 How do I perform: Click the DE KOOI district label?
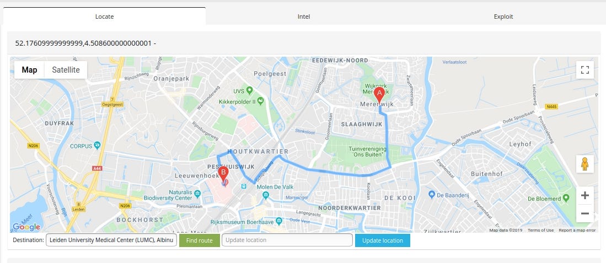pyautogui.click(x=400, y=198)
